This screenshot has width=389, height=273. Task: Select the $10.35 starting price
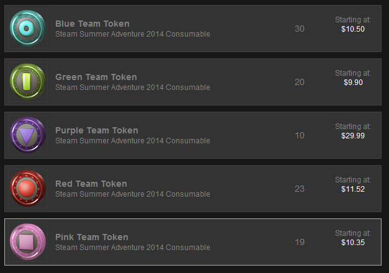click(353, 243)
